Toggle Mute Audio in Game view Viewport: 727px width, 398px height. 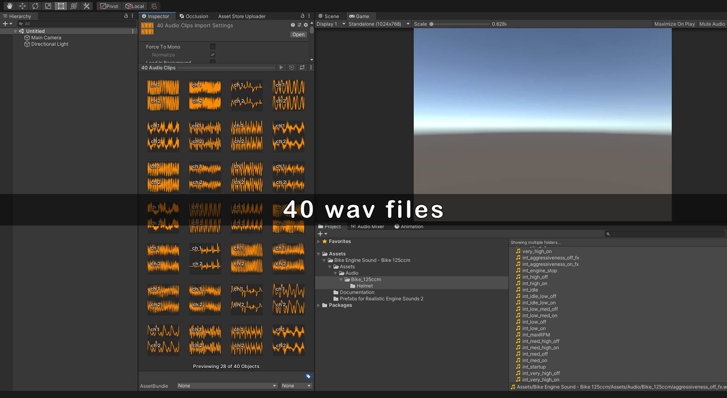click(x=712, y=24)
